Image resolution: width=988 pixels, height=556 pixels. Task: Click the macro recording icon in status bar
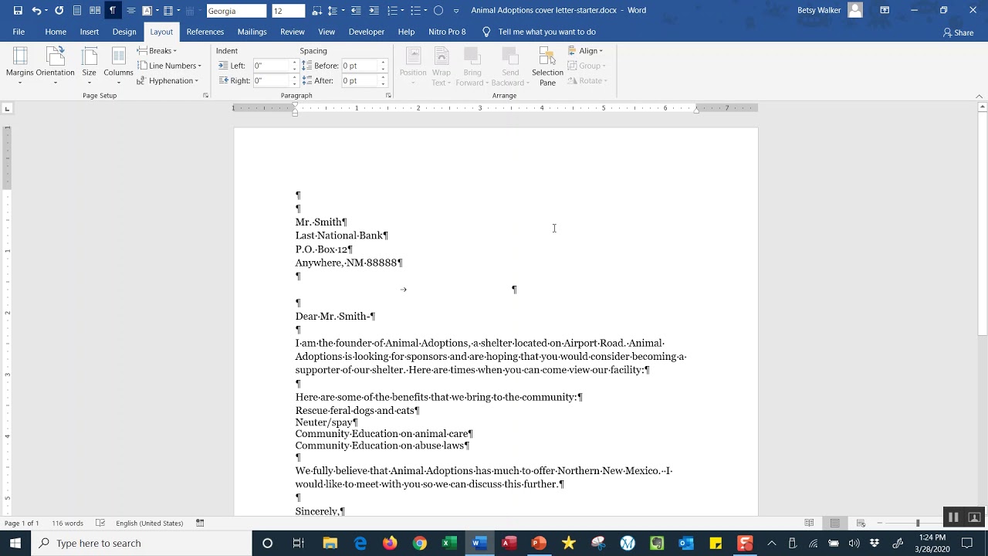click(200, 523)
